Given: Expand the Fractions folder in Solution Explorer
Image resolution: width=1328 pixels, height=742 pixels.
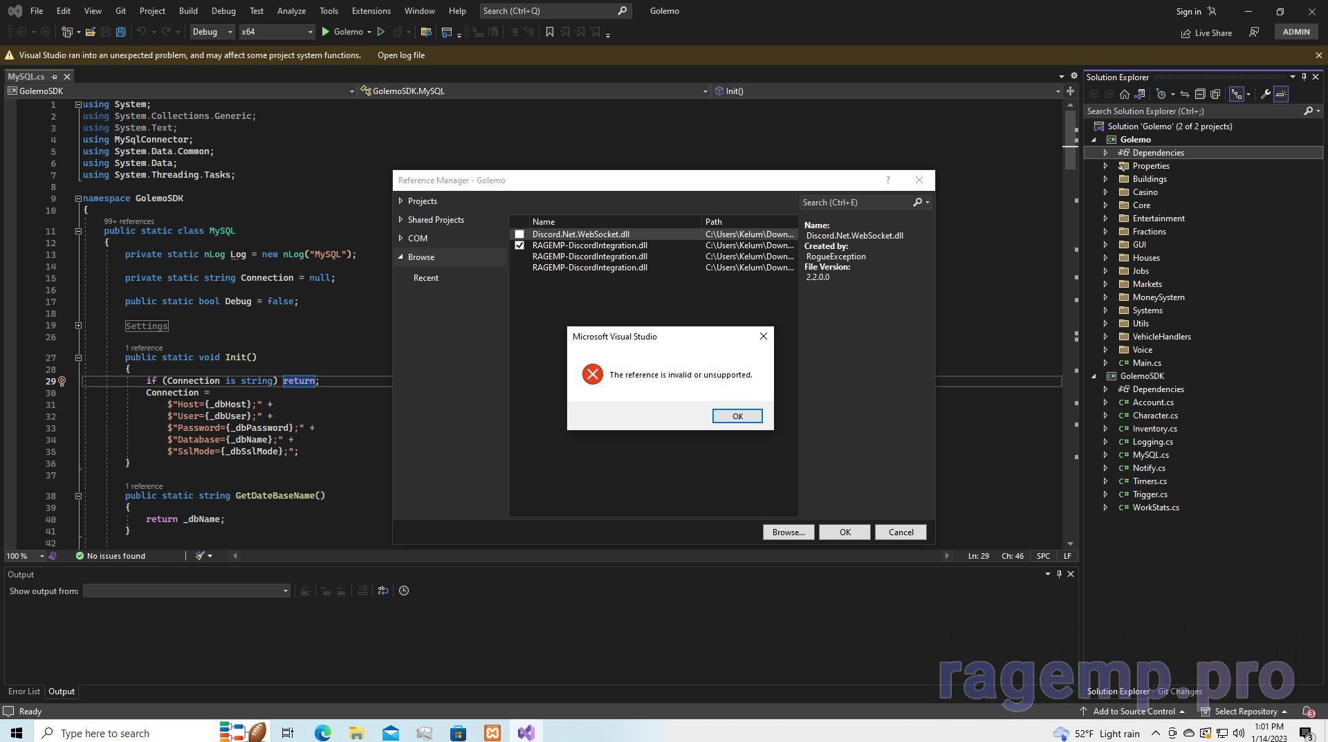Looking at the screenshot, I should [1105, 232].
